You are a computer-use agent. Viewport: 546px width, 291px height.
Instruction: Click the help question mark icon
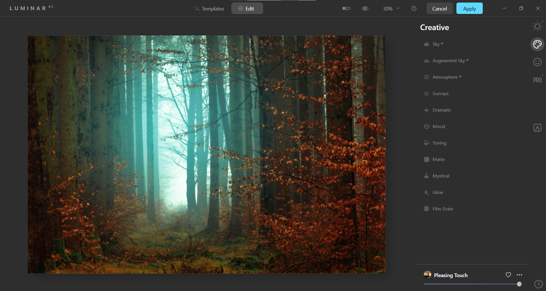414,9
